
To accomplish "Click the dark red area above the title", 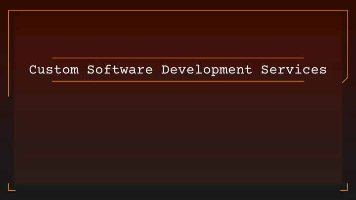I will tap(178, 34).
